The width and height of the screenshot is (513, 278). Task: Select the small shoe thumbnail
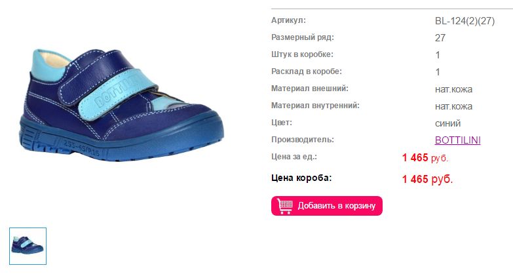click(x=28, y=246)
